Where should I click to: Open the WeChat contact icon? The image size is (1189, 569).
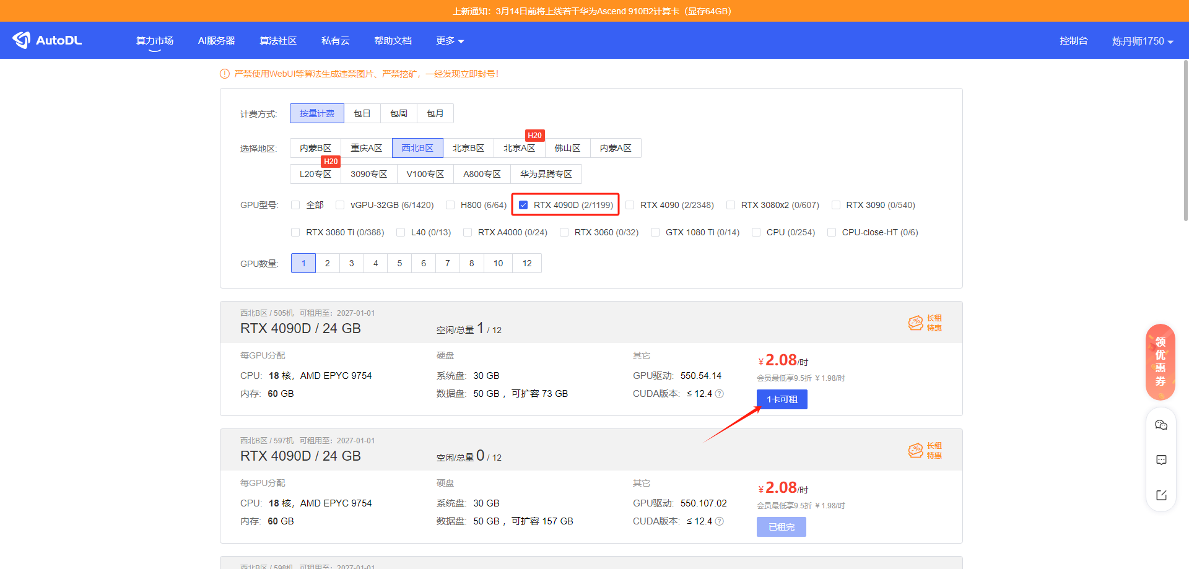tap(1161, 425)
